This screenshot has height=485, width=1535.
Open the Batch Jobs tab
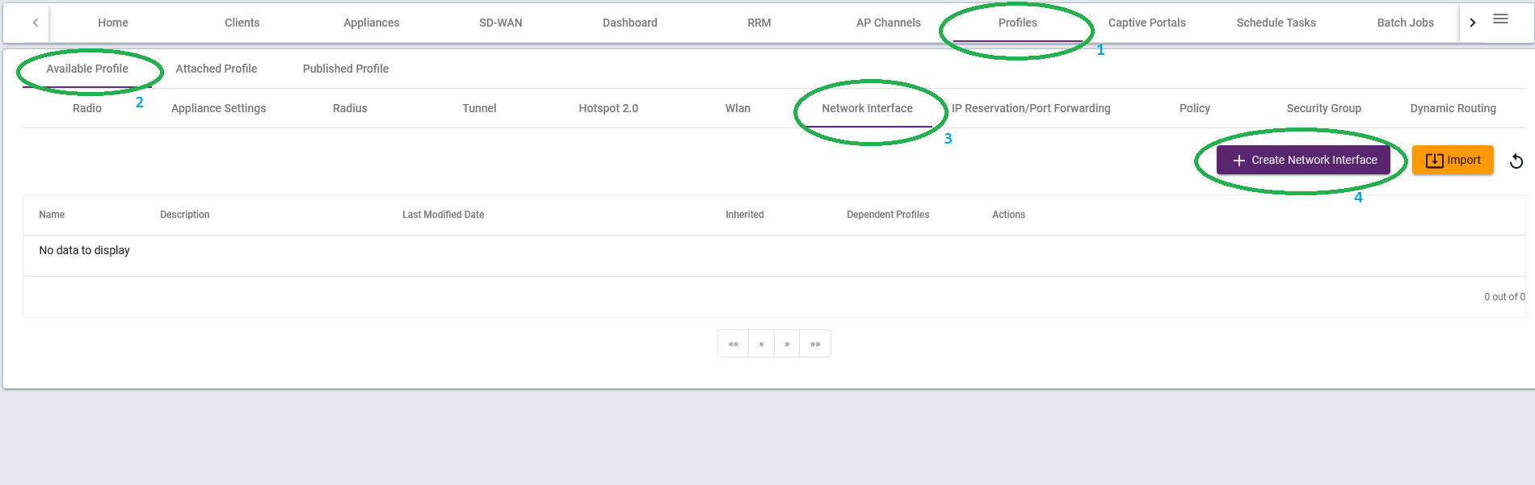(x=1406, y=23)
